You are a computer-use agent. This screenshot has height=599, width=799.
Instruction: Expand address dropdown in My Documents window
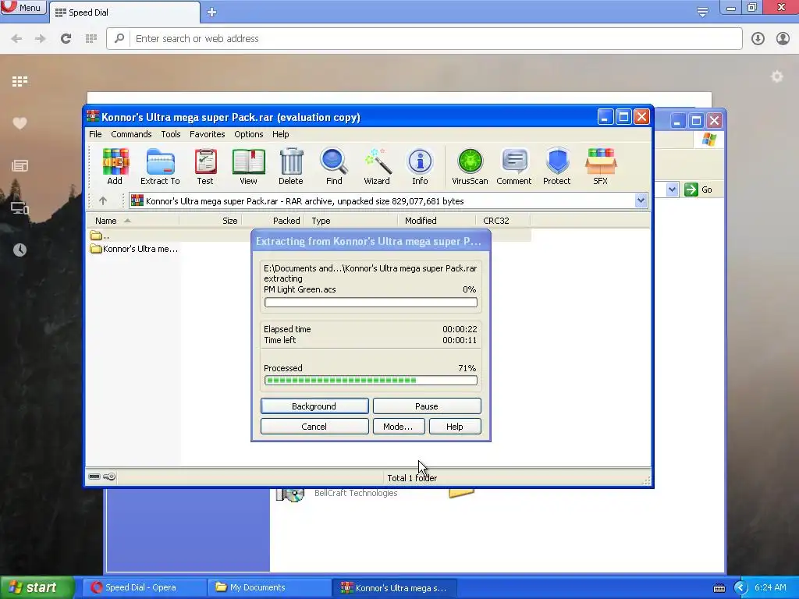coord(672,190)
